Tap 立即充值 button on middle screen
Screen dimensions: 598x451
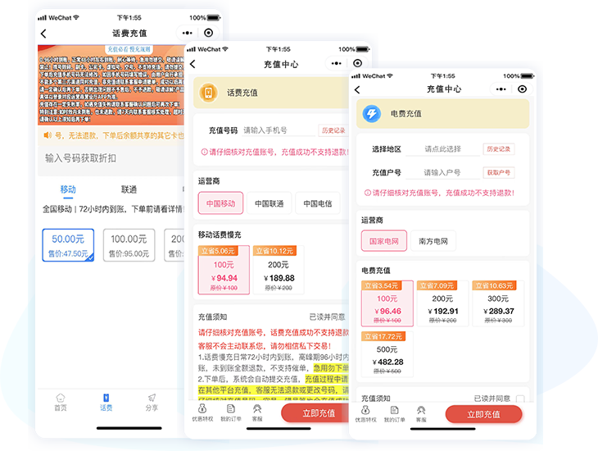(x=315, y=413)
